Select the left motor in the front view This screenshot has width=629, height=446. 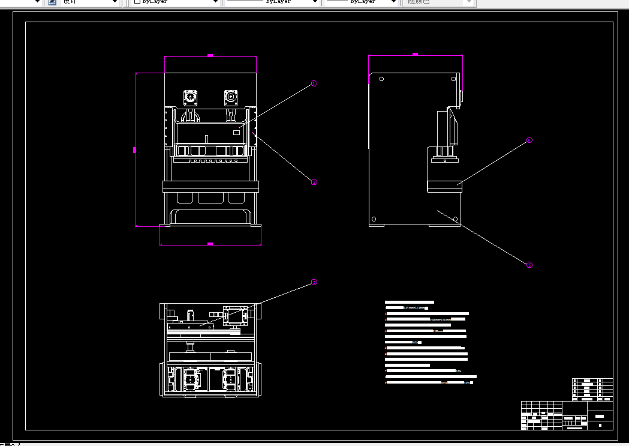coord(190,98)
